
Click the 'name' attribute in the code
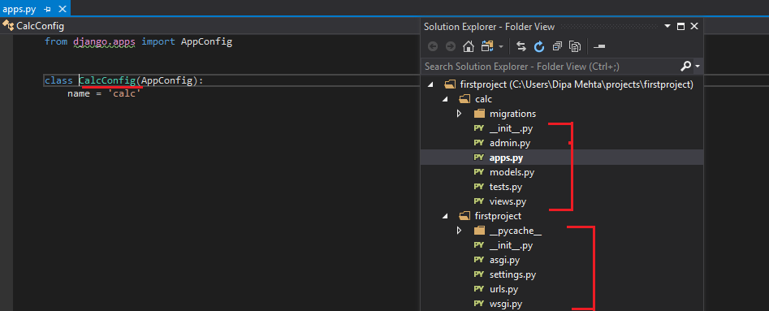(x=79, y=93)
